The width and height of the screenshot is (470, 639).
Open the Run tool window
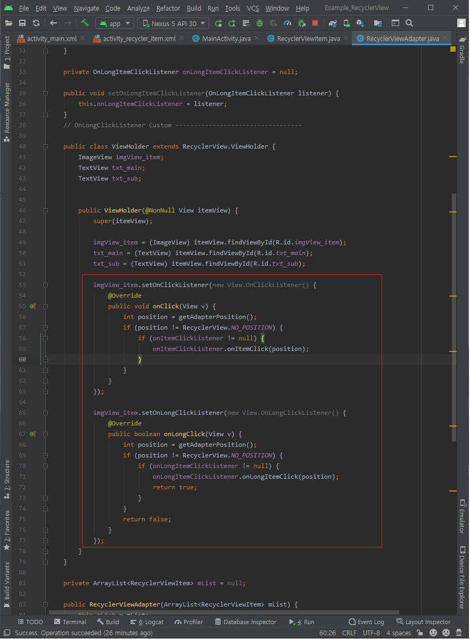click(302, 622)
